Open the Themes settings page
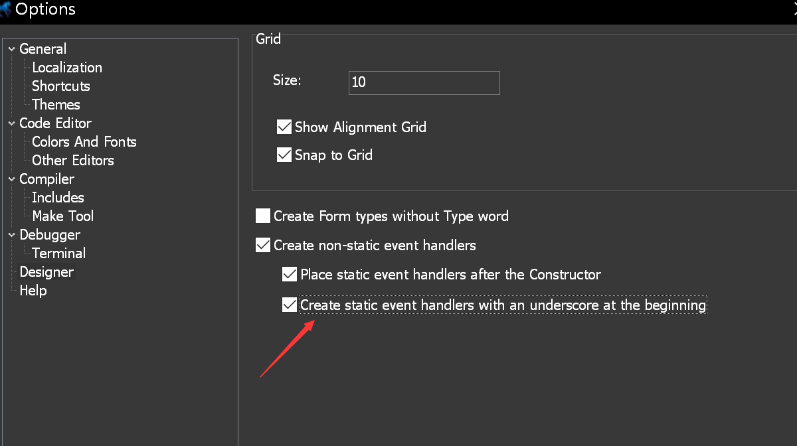 [56, 104]
